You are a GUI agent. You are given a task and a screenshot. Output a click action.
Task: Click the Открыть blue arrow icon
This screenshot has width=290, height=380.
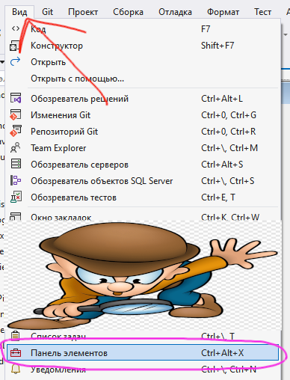click(x=15, y=61)
